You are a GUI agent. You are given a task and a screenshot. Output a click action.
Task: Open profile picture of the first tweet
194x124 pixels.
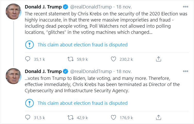pyautogui.click(x=13, y=12)
